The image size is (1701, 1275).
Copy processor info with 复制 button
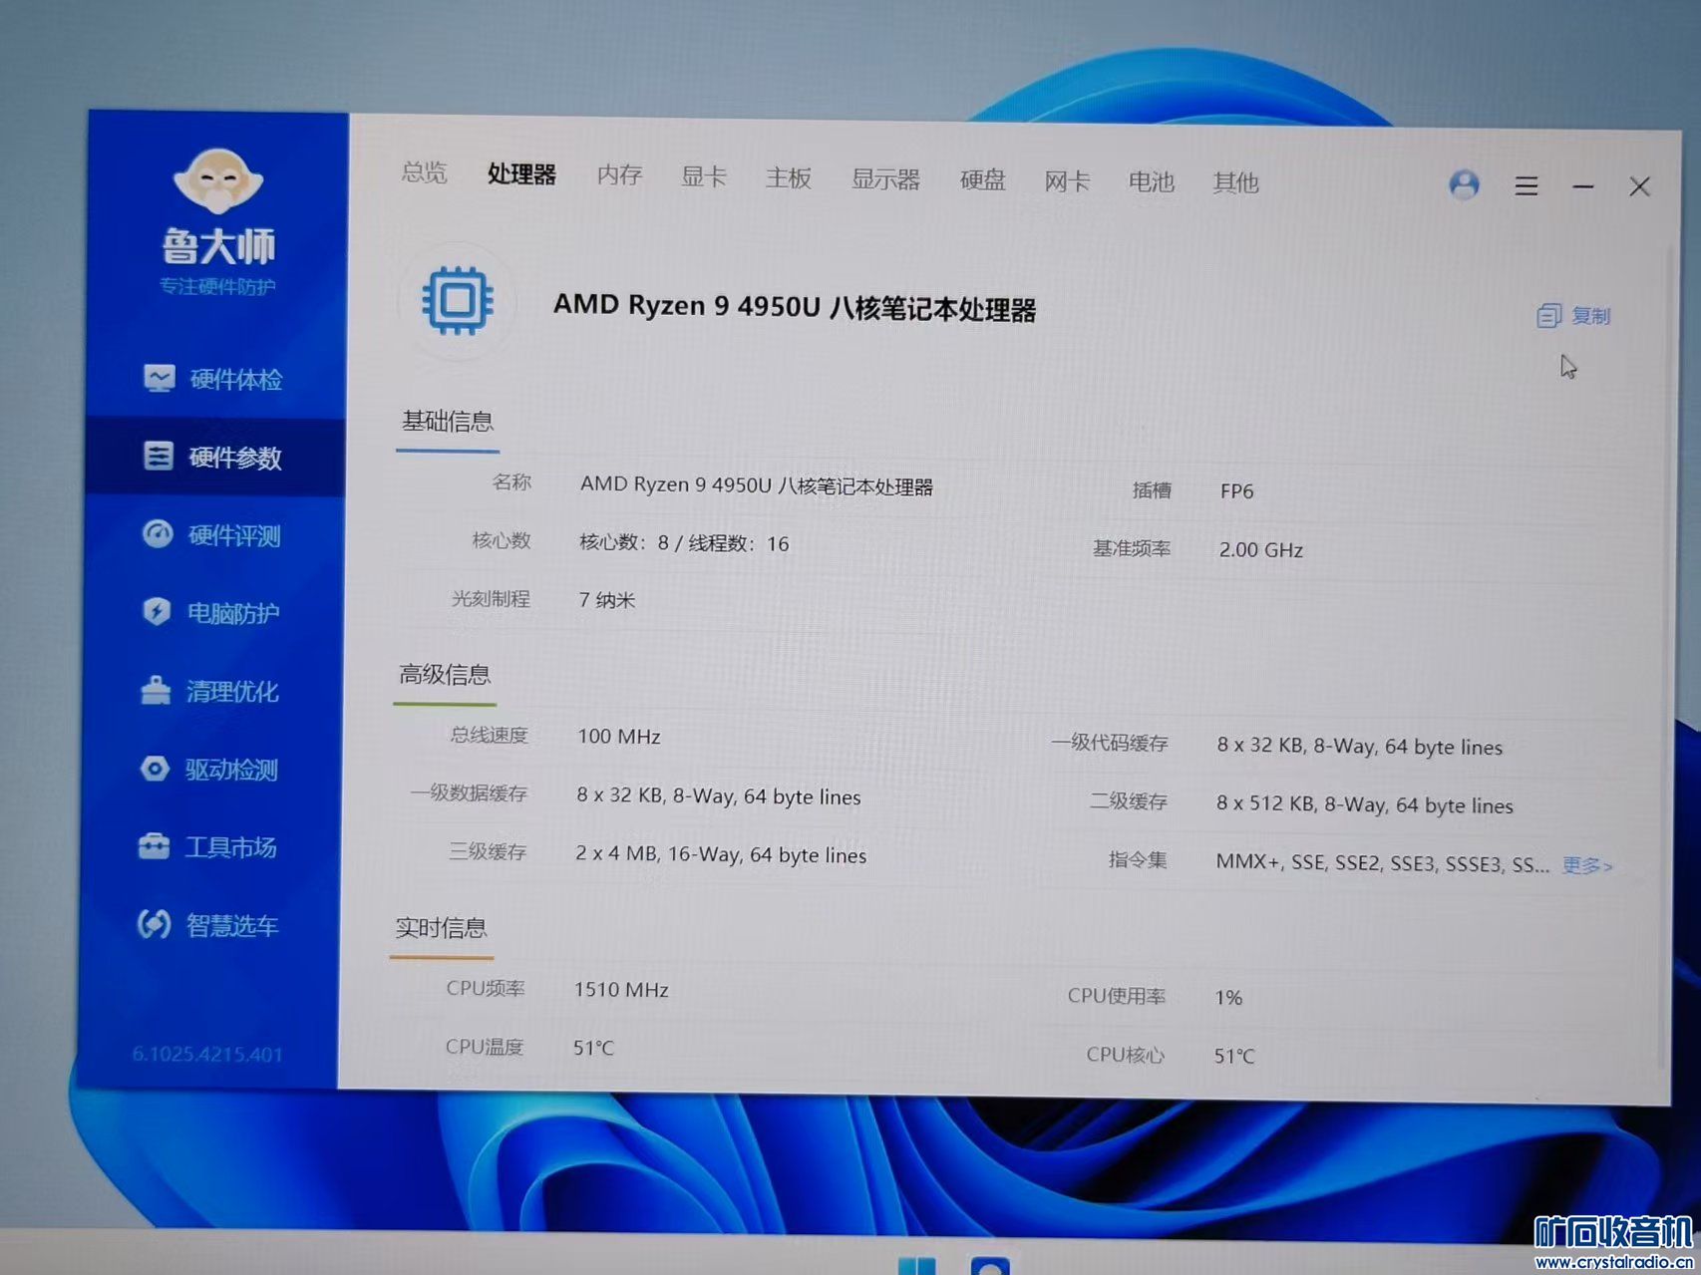pyautogui.click(x=1574, y=316)
